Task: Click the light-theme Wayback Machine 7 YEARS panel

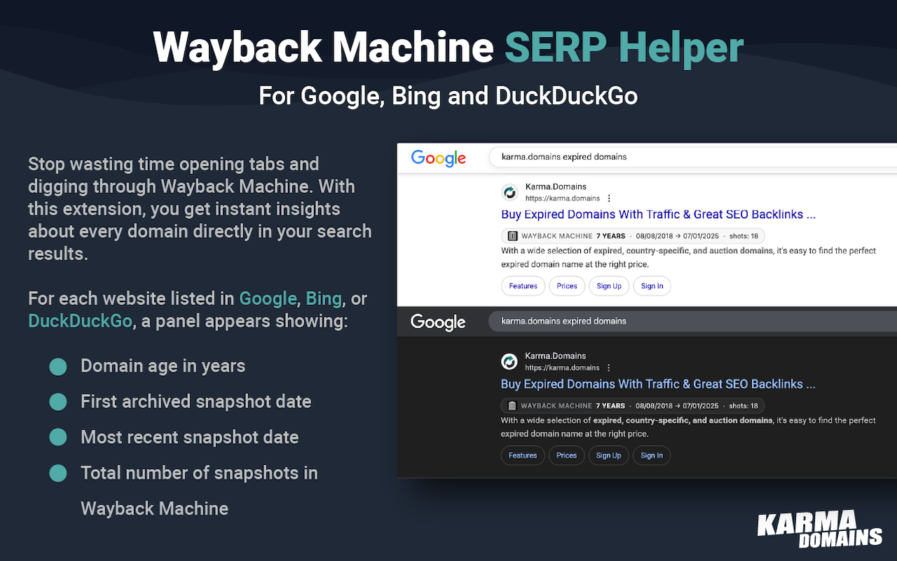Action: point(633,236)
